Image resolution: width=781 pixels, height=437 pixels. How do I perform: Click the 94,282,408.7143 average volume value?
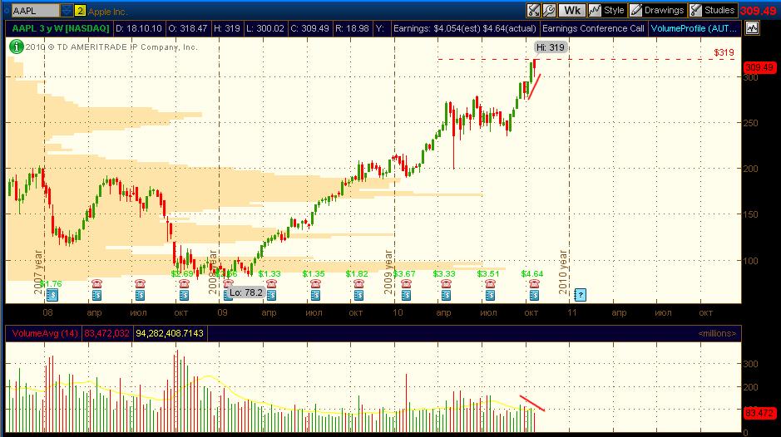point(170,333)
